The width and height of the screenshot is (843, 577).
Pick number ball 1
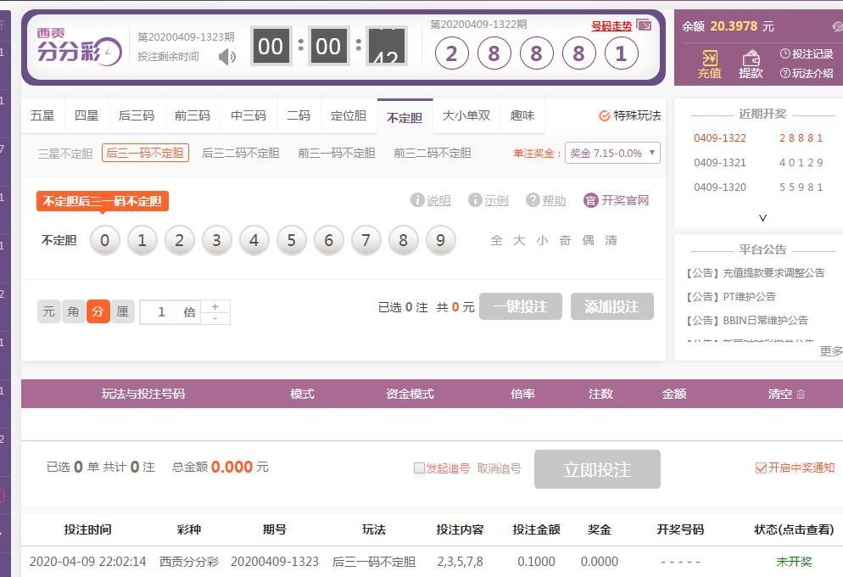[142, 240]
